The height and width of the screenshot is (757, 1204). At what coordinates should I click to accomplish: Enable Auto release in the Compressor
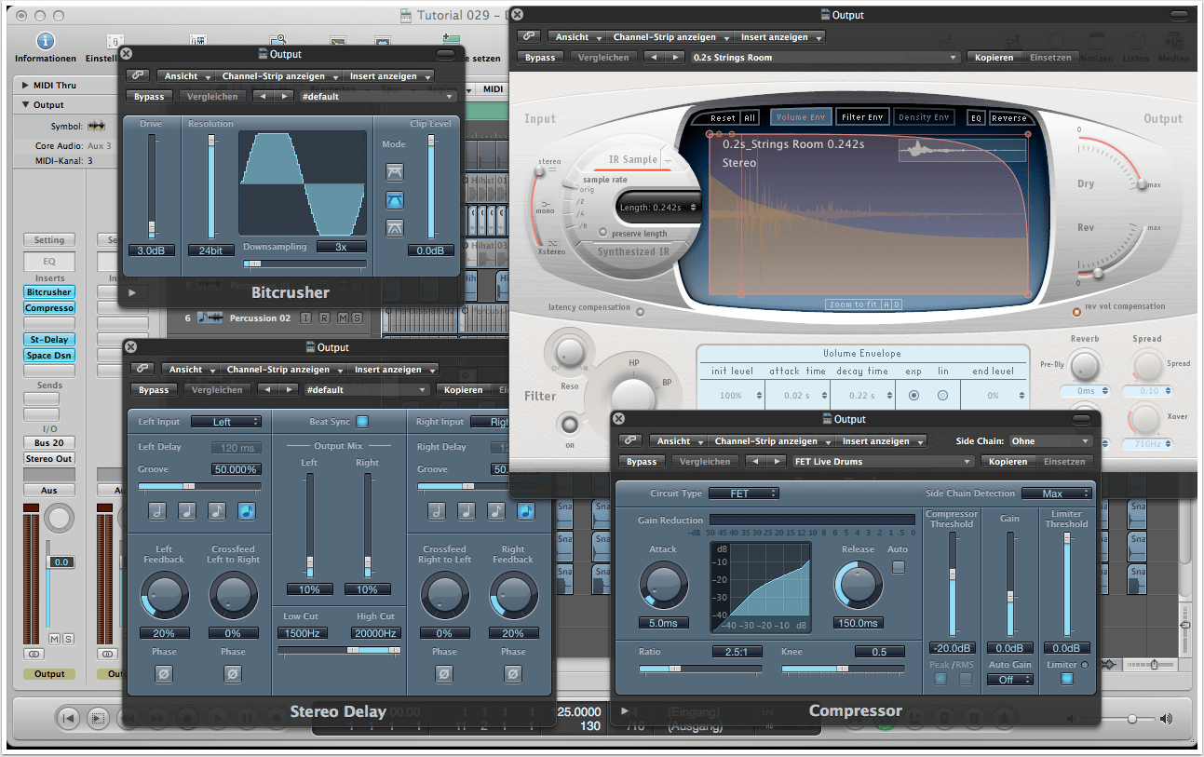click(x=898, y=567)
